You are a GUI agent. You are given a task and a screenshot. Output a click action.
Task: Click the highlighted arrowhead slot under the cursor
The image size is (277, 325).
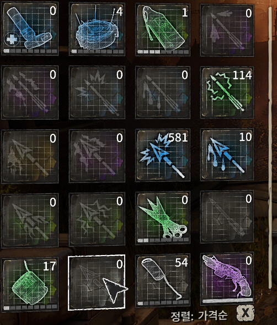pyautogui.click(x=97, y=283)
